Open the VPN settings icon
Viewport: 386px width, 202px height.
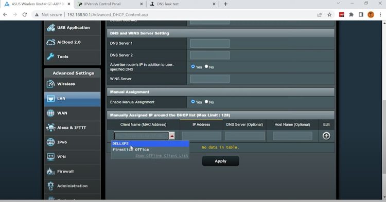pyautogui.click(x=50, y=157)
